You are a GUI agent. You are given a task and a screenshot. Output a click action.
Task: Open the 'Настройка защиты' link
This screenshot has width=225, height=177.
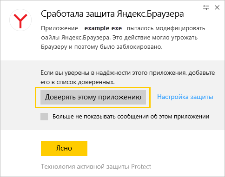185,97
